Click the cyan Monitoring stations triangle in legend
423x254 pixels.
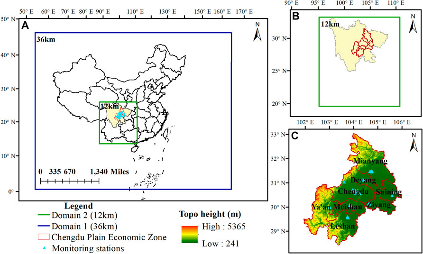tap(44, 247)
